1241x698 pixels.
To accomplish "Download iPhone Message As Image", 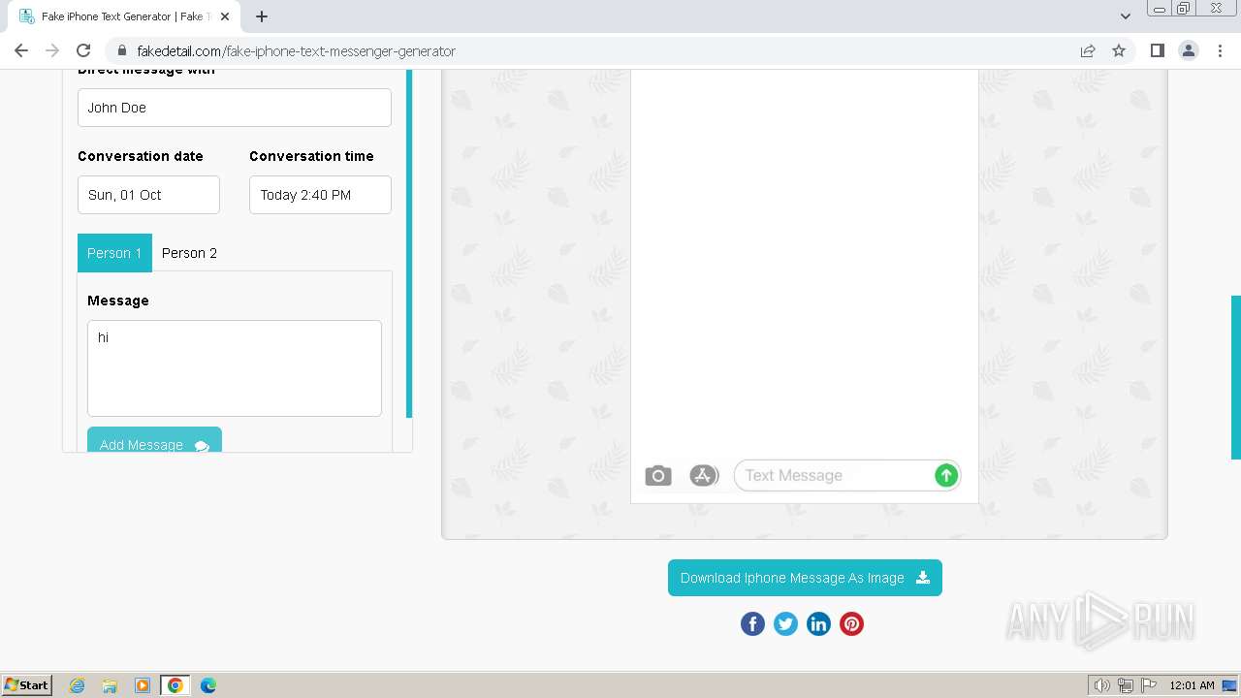I will click(805, 578).
